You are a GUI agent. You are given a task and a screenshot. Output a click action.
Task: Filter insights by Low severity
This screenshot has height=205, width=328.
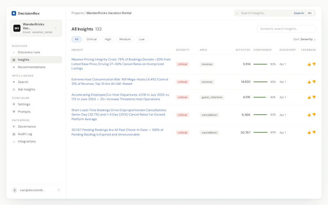click(141, 39)
